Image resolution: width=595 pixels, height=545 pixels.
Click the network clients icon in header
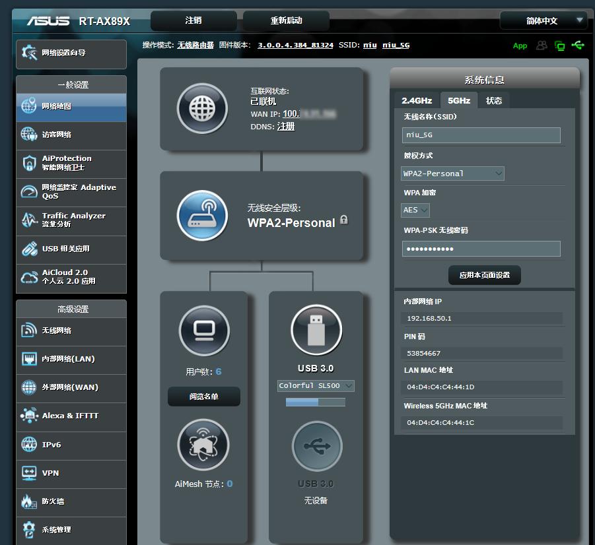point(560,46)
